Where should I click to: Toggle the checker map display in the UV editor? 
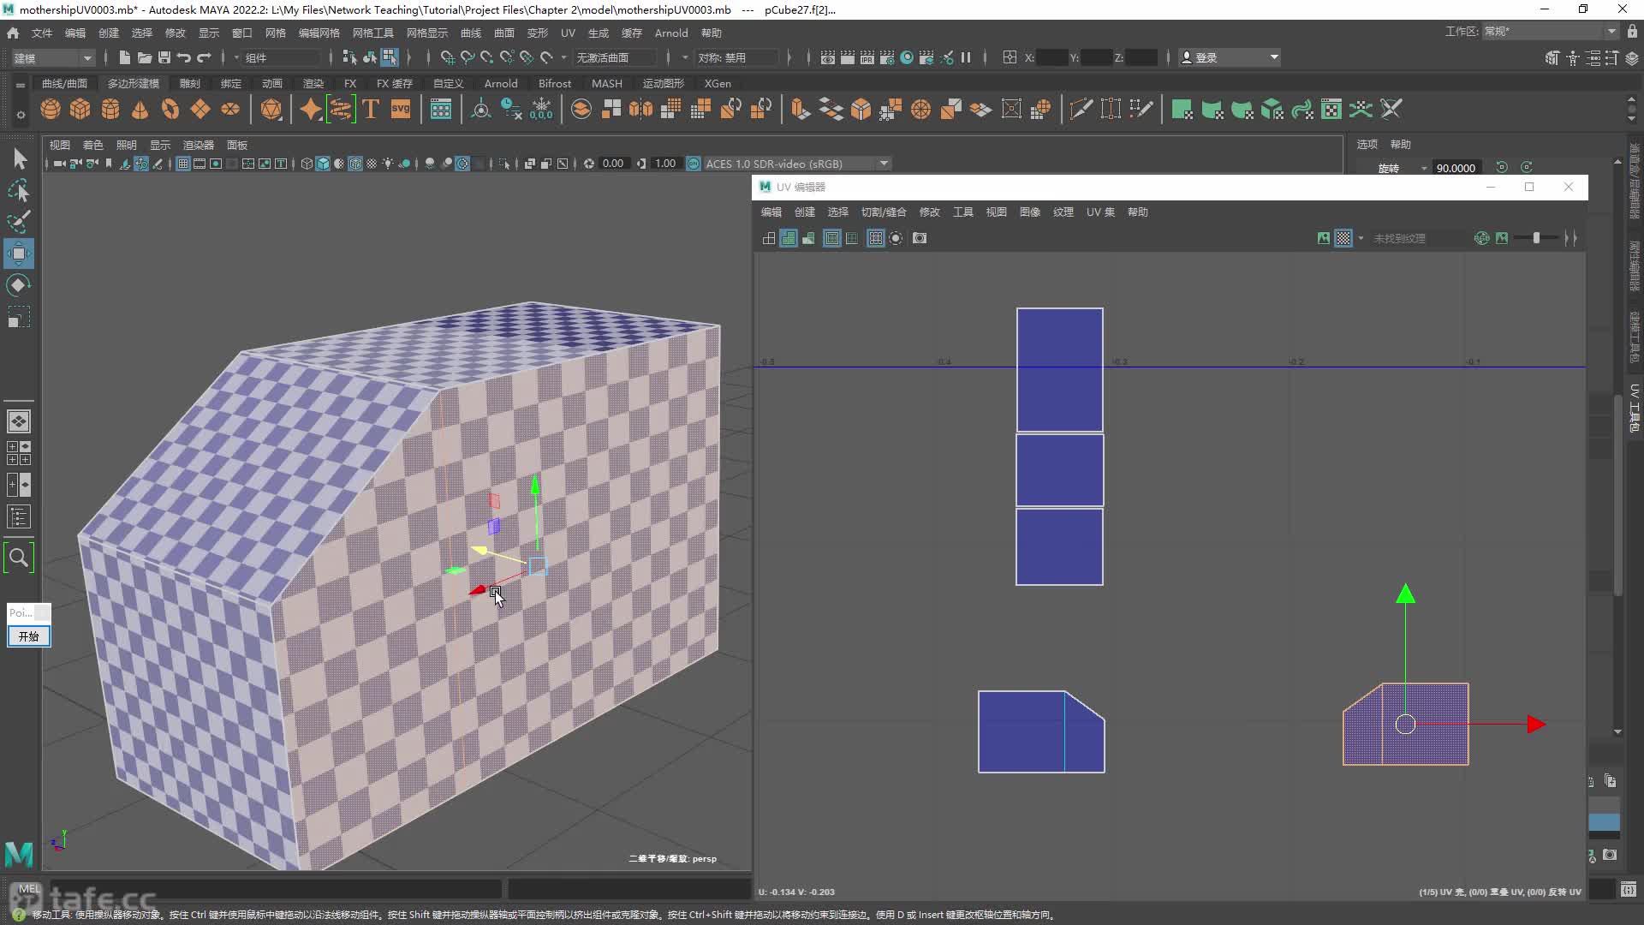1343,238
